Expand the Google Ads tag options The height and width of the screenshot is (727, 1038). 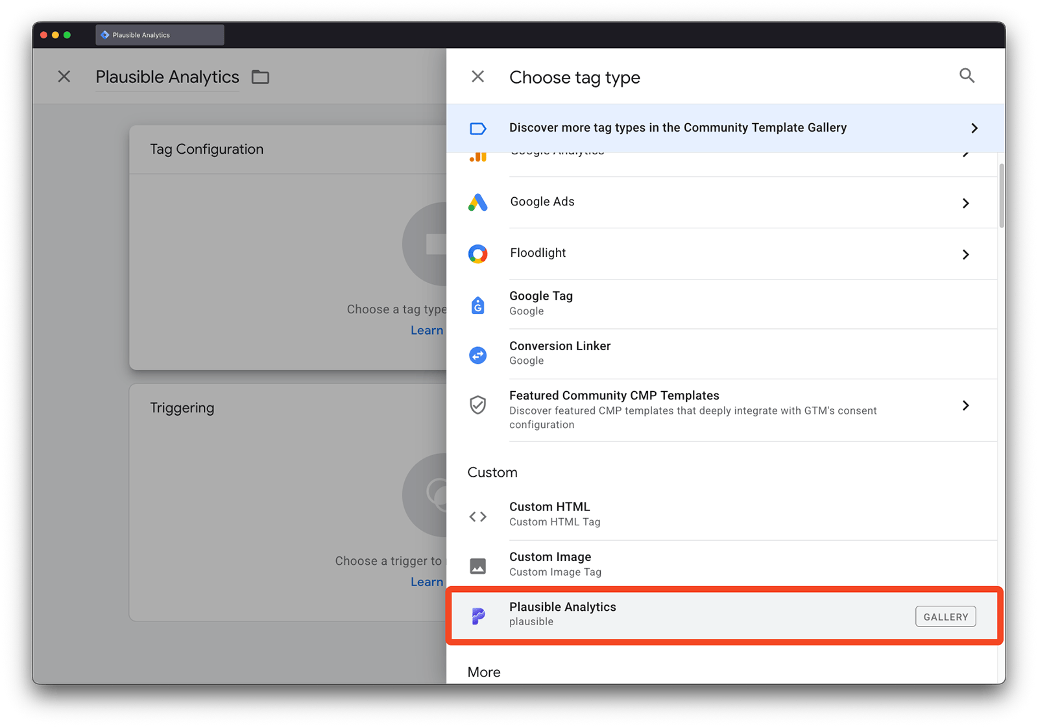pyautogui.click(x=965, y=203)
